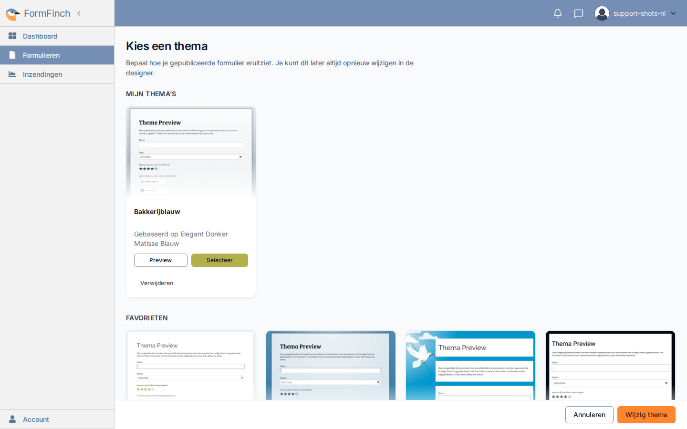Collapse the sidebar with the chevron arrow
This screenshot has width=687, height=429.
[x=79, y=13]
